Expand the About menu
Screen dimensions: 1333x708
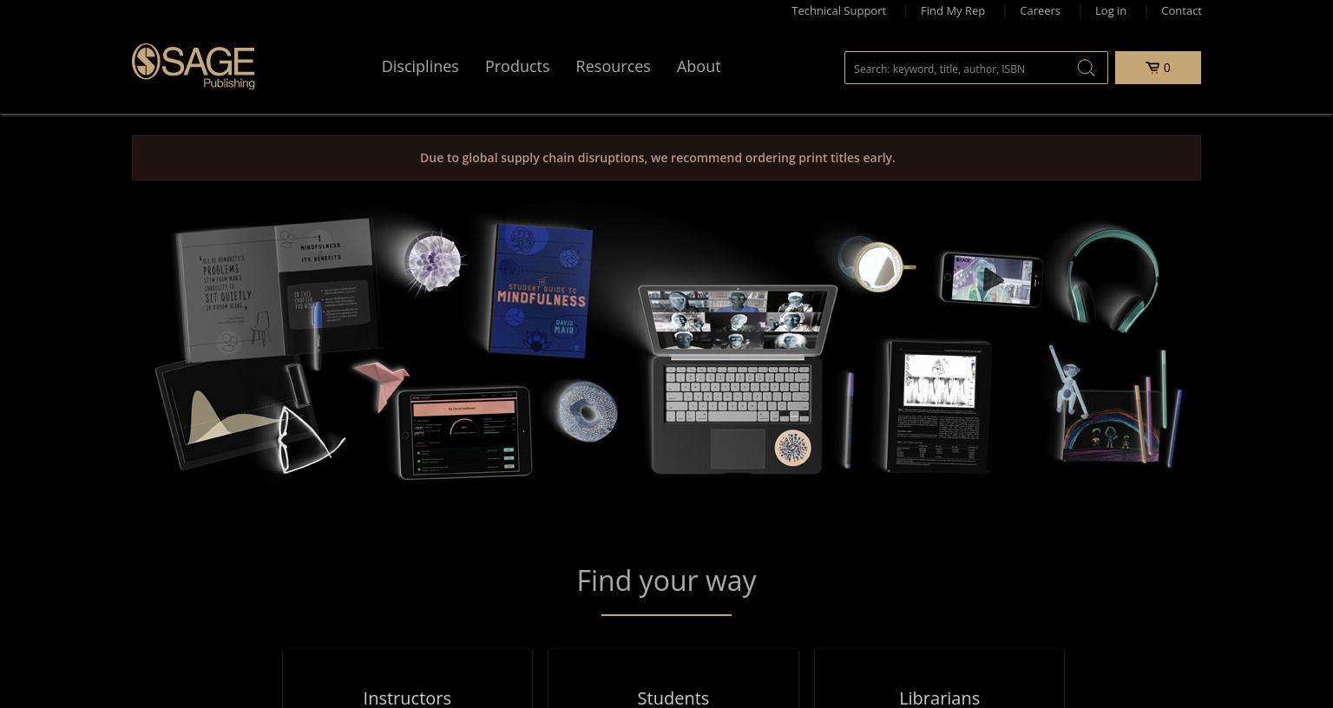(699, 67)
